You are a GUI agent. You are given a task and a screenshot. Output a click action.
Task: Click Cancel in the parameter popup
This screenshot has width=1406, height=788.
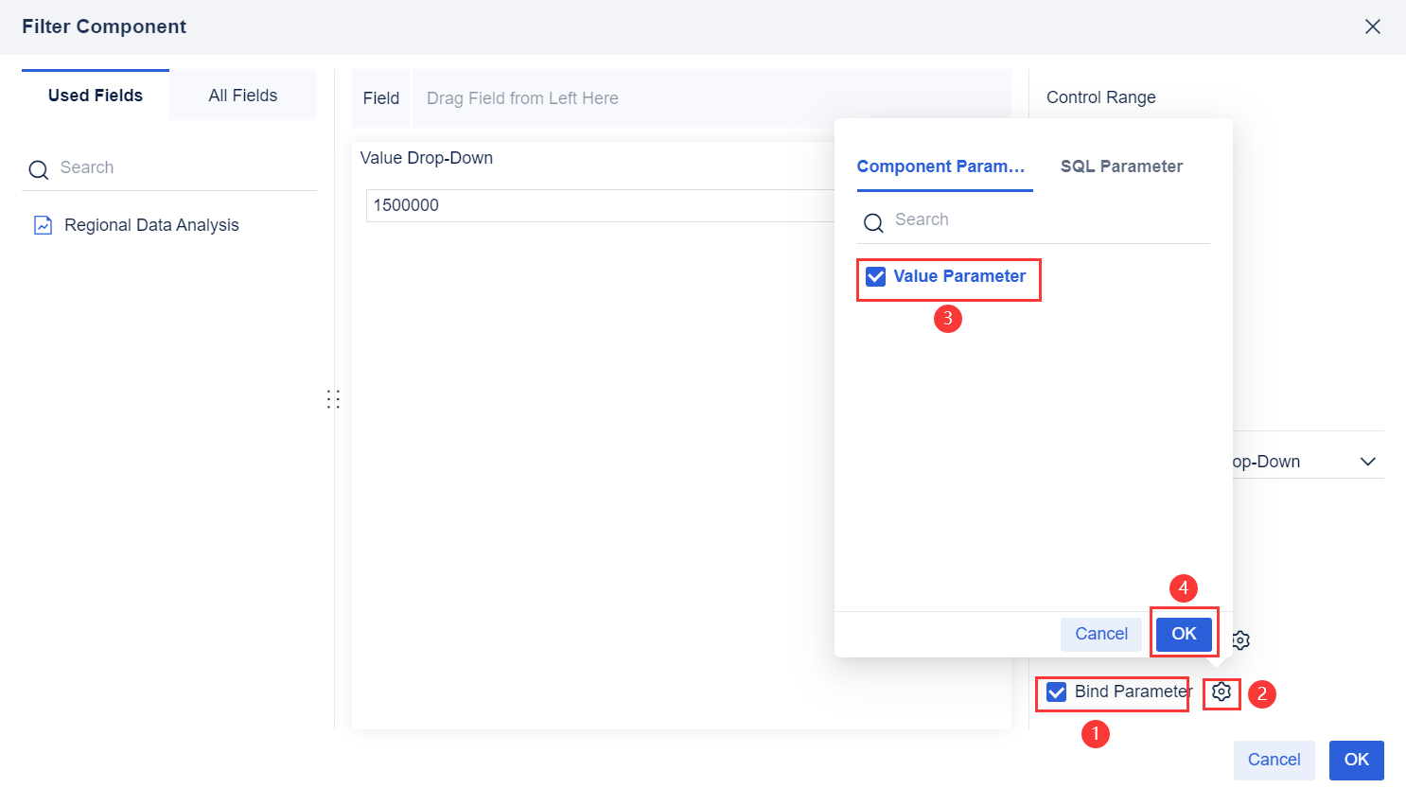click(x=1100, y=634)
